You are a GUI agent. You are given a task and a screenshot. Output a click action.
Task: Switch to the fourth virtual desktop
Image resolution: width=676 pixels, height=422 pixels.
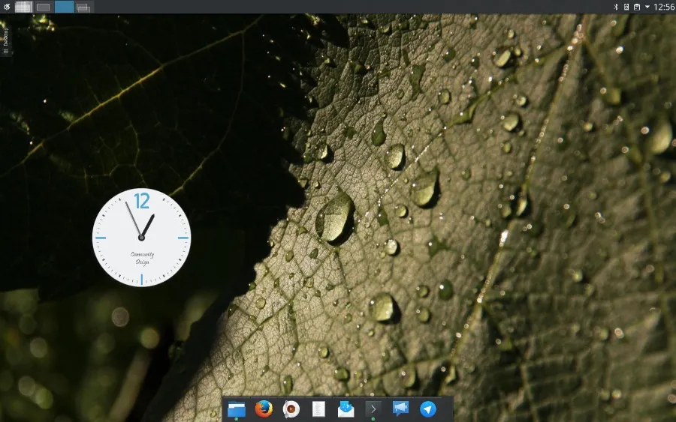84,7
